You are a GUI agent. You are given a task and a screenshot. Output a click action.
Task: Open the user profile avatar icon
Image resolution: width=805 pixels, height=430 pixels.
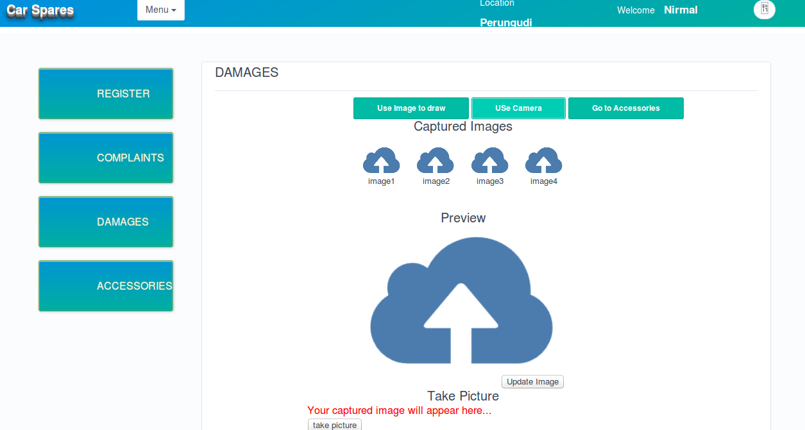tap(764, 9)
